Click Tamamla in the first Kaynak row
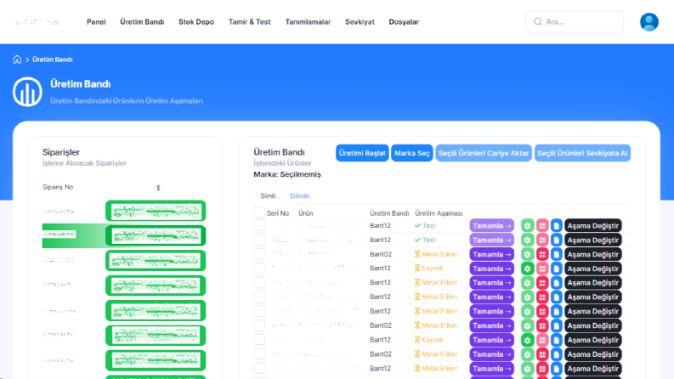 [492, 269]
